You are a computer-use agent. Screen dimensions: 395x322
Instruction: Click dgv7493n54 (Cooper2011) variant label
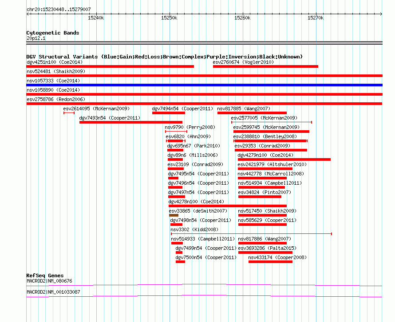110,118
